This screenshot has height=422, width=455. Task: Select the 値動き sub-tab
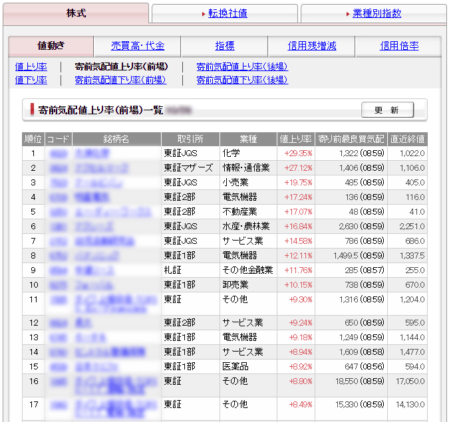[x=51, y=46]
